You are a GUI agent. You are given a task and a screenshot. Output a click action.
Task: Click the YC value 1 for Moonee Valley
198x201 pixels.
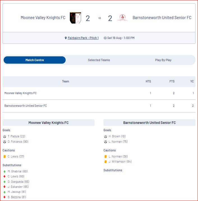193,93
